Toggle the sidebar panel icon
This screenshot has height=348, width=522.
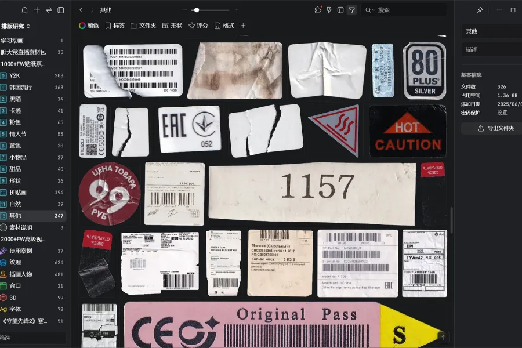point(61,10)
